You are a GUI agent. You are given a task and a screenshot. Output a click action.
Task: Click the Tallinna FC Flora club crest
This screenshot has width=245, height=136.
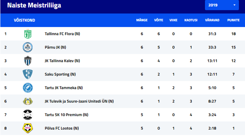(28, 34)
